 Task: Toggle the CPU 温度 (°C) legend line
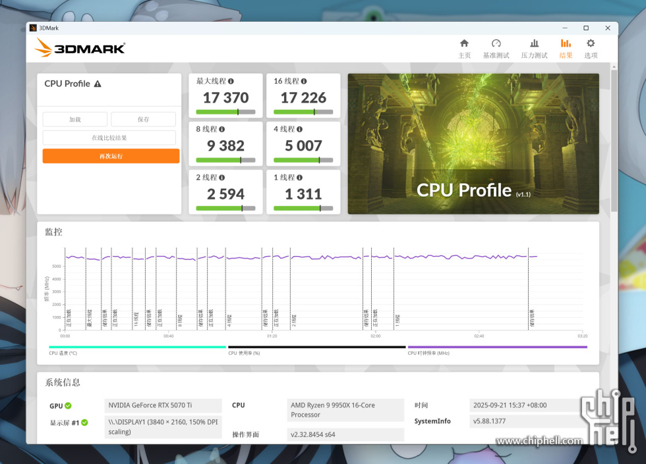tap(137, 348)
